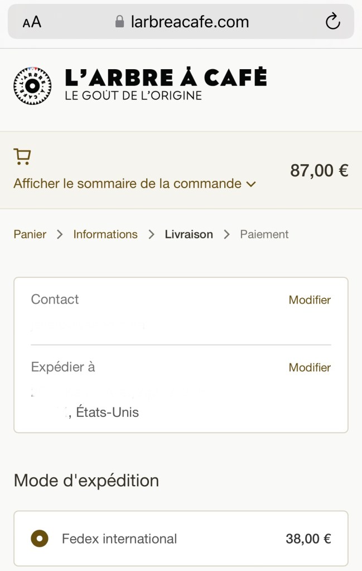The width and height of the screenshot is (362, 571).
Task: Go back to the Panier step
Action: 30,234
